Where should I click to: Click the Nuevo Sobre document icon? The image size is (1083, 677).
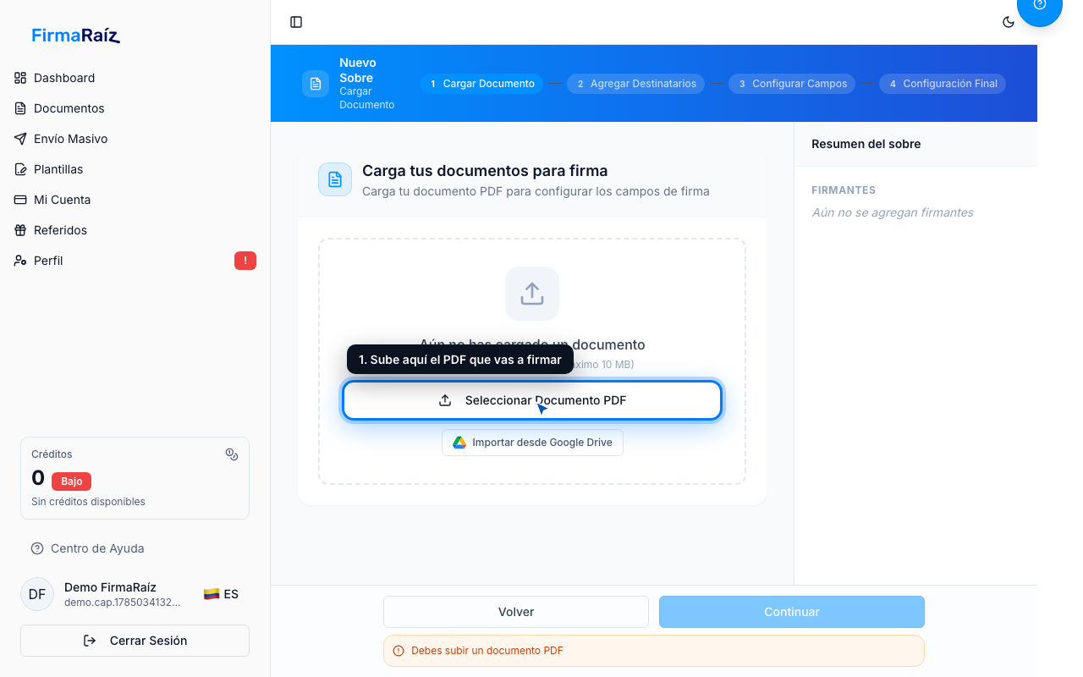click(x=316, y=84)
